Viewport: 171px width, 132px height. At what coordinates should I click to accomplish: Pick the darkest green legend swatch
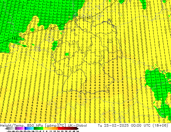point(35,128)
